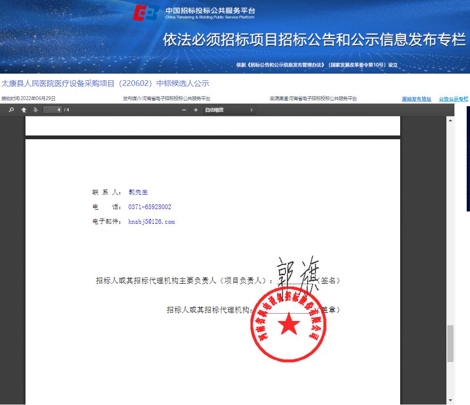Open the 自动缩放 zoom dropdown
The height and width of the screenshot is (405, 470).
(x=229, y=110)
